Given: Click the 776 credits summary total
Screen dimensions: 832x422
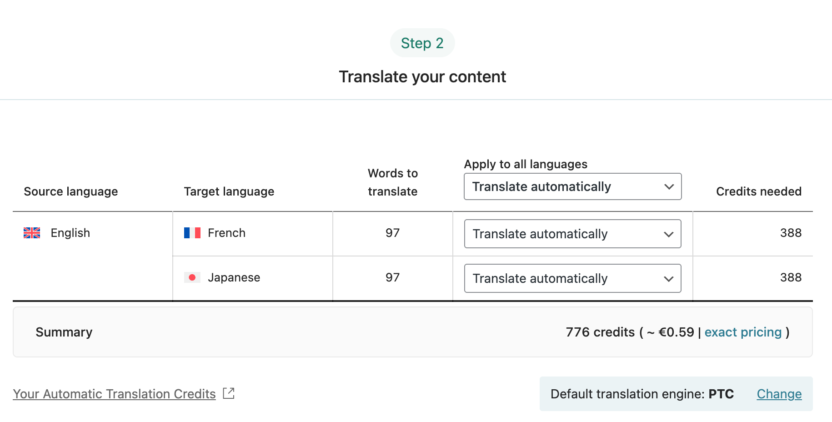Looking at the screenshot, I should 600,332.
